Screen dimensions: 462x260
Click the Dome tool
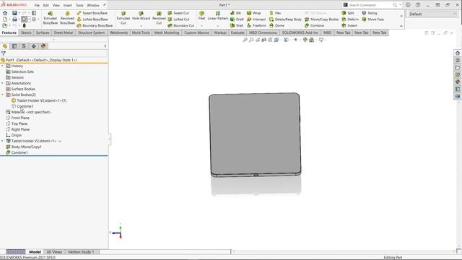(x=276, y=26)
